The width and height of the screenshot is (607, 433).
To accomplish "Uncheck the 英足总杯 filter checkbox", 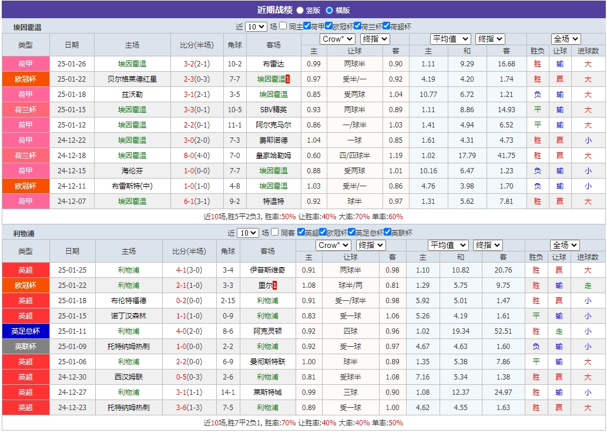I will (351, 230).
